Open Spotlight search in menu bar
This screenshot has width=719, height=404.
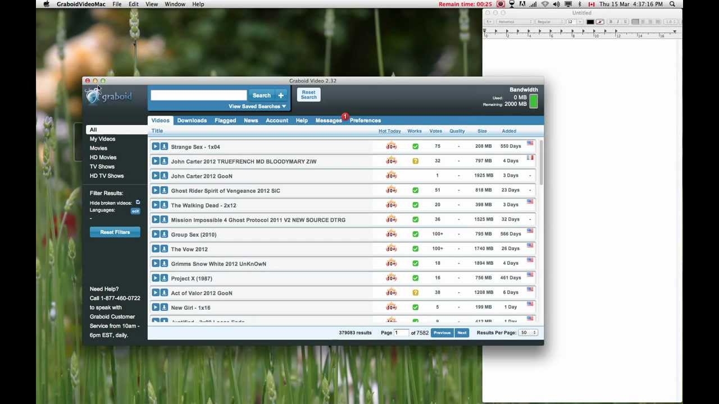672,4
